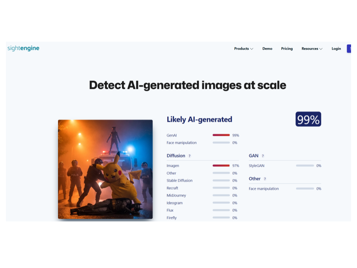Expand the Resources dropdown menu
This screenshot has width=357, height=268.
tap(312, 49)
